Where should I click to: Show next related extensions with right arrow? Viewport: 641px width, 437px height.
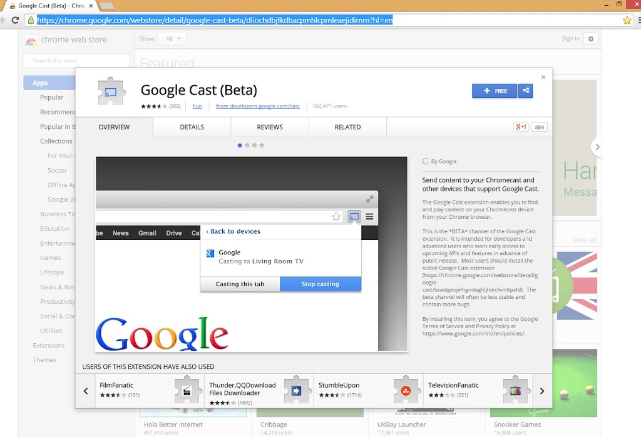click(542, 391)
